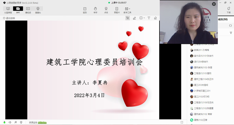Click the 签到 sign-in icon
This screenshot has width=234, height=125.
tap(85, 10)
